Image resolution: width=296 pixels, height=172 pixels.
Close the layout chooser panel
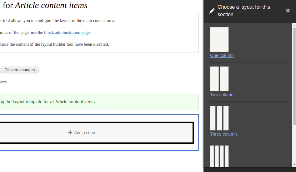[288, 11]
